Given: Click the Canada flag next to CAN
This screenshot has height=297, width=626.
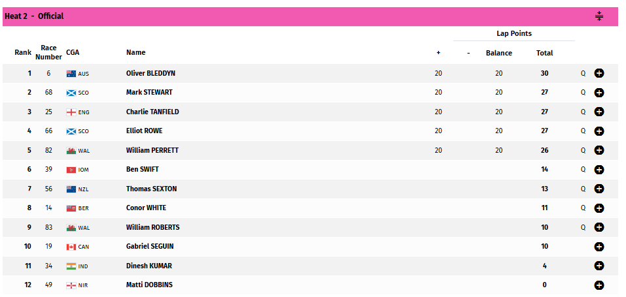Looking at the screenshot, I should (x=71, y=247).
